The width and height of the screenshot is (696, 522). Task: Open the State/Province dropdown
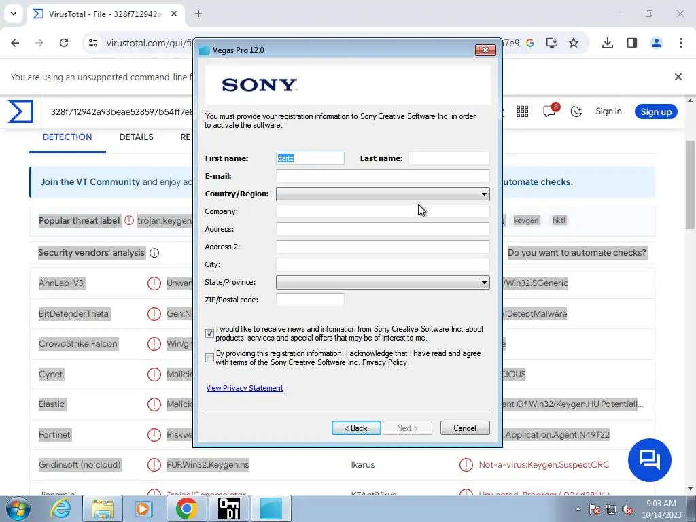[x=383, y=282]
